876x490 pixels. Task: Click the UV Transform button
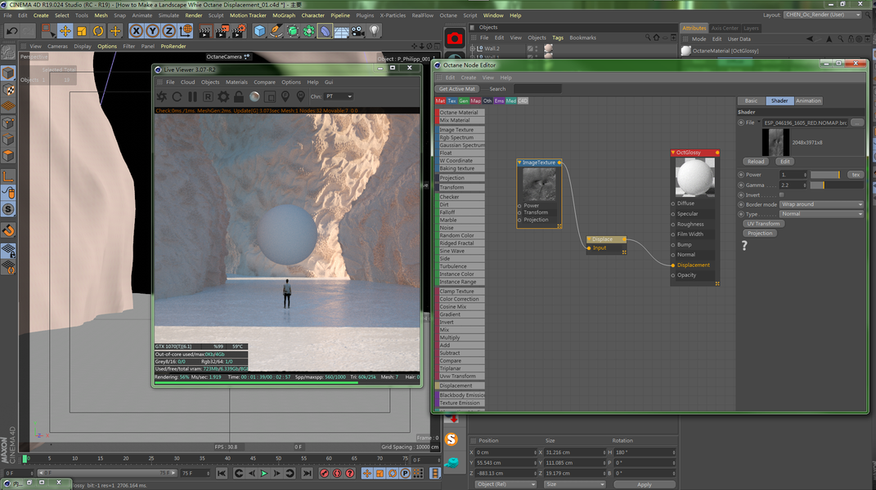(764, 224)
